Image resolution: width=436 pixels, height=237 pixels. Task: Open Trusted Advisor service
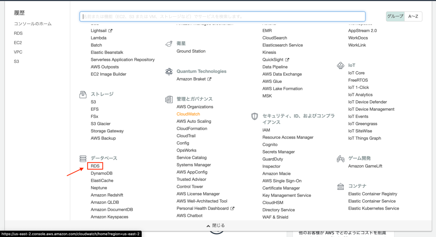pos(191,179)
